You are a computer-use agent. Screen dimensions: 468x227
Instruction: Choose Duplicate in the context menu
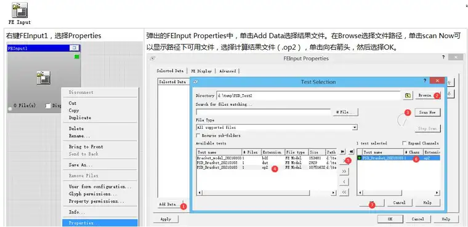pyautogui.click(x=100, y=117)
